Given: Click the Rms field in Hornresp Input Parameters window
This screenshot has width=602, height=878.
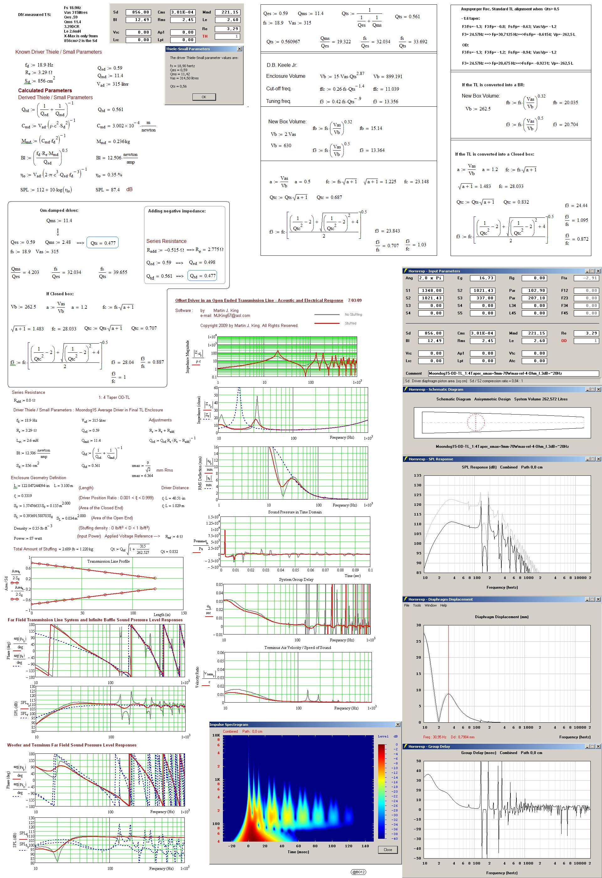Looking at the screenshot, I should 483,341.
